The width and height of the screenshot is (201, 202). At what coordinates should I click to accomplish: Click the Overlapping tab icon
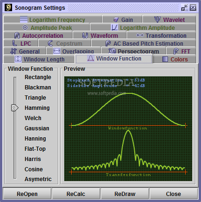click(57, 51)
